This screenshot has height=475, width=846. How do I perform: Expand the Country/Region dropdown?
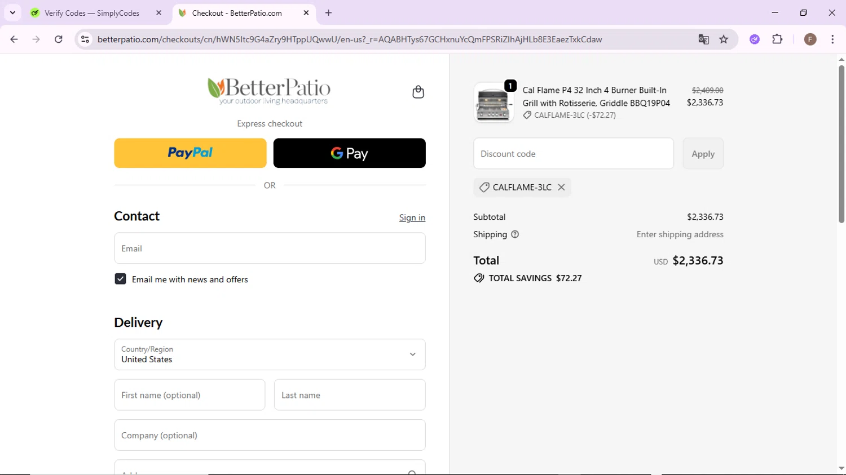[x=270, y=354]
